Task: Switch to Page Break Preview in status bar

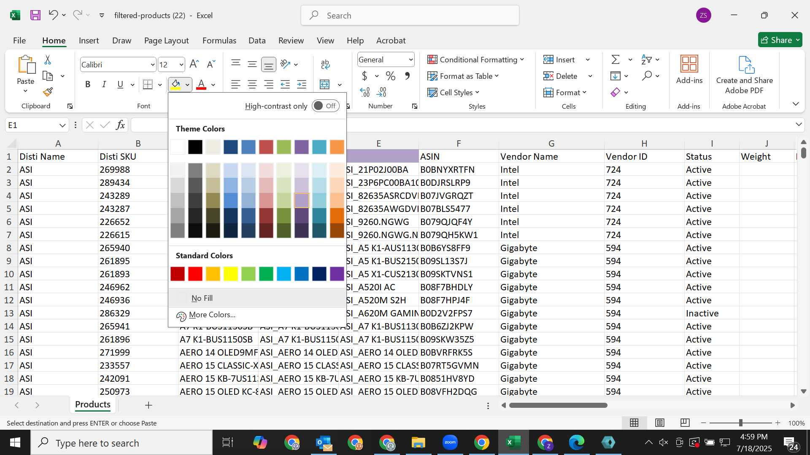Action: (x=685, y=423)
